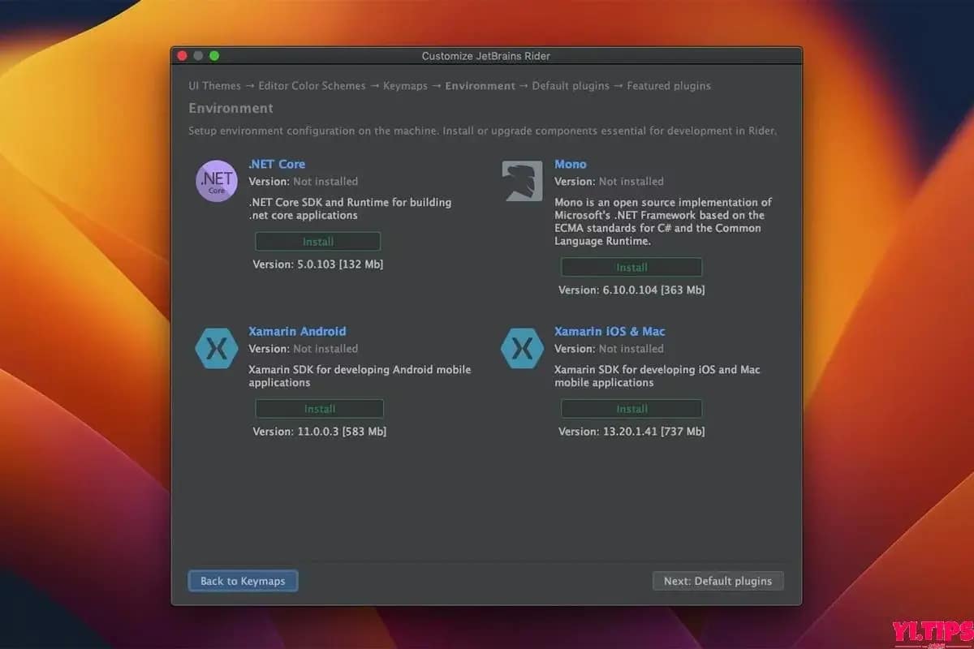Screen dimensions: 974x649
Task: Click the Customize JetBrains Rider title bar
Action: pos(485,56)
